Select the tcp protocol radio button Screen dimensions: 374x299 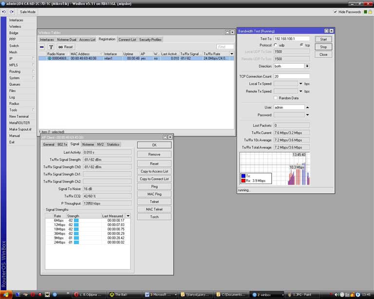pos(302,45)
